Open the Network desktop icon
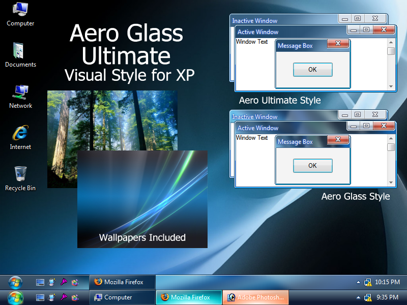The width and height of the screenshot is (407, 305). coord(20,95)
